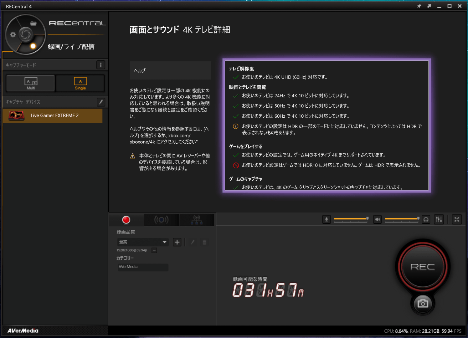The image size is (468, 338).
Task: Click the AVerMedia logo at bottom left
Action: [23, 331]
